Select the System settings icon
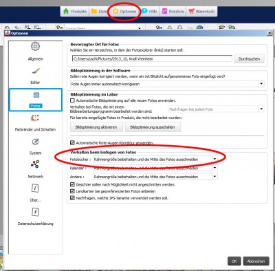 click(x=35, y=142)
